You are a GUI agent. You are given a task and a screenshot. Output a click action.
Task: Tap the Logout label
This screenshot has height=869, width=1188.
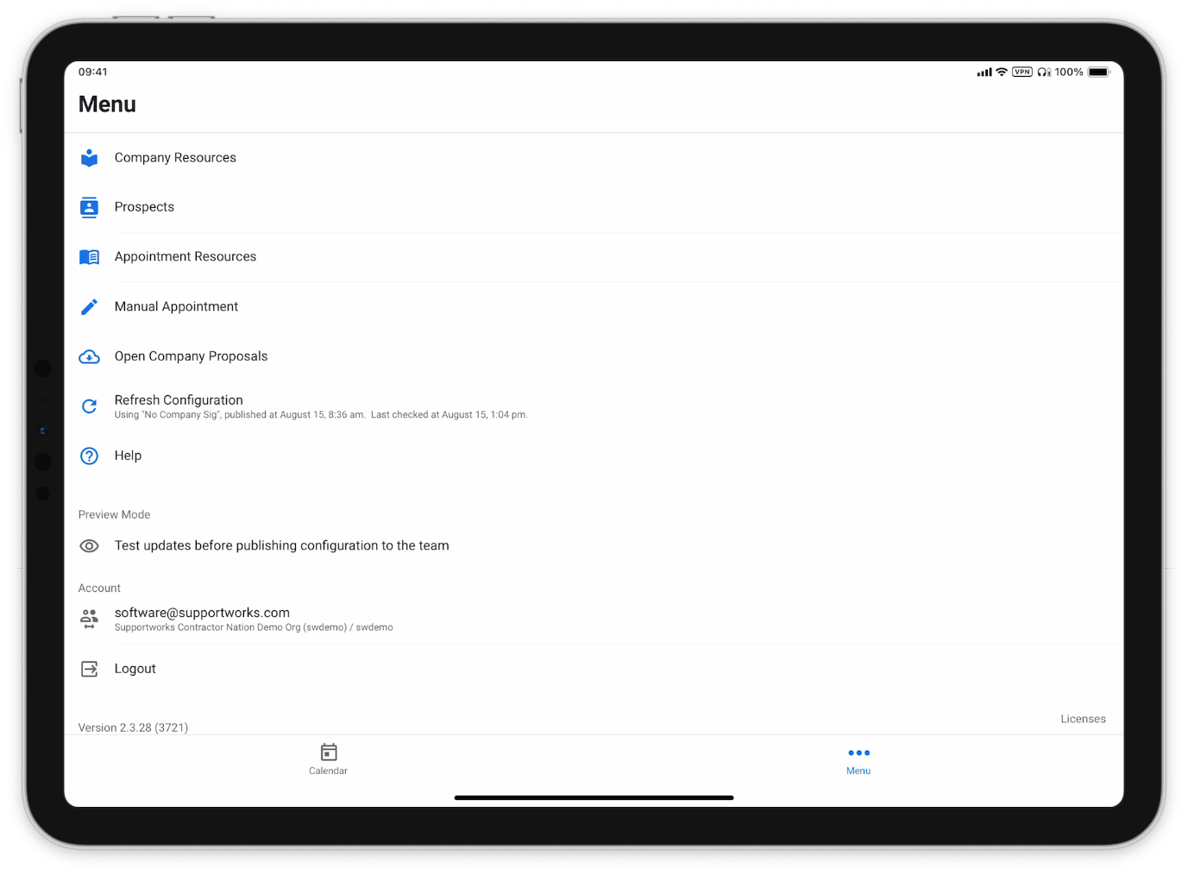(135, 669)
